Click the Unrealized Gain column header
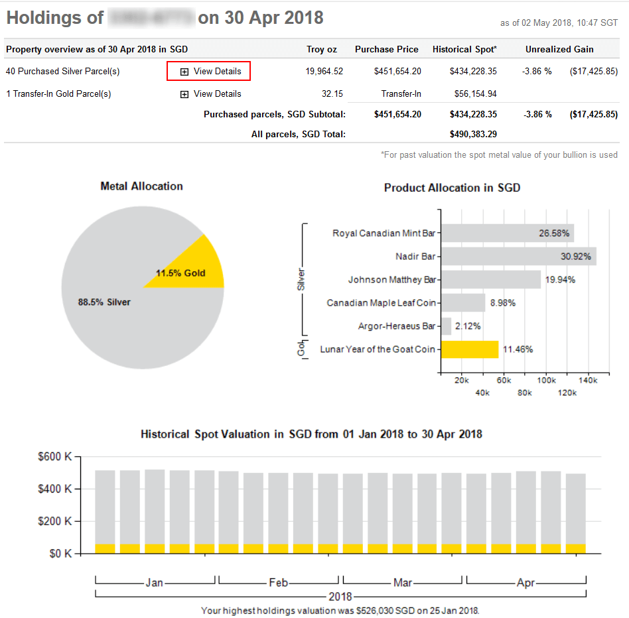629x618 pixels. 559,49
